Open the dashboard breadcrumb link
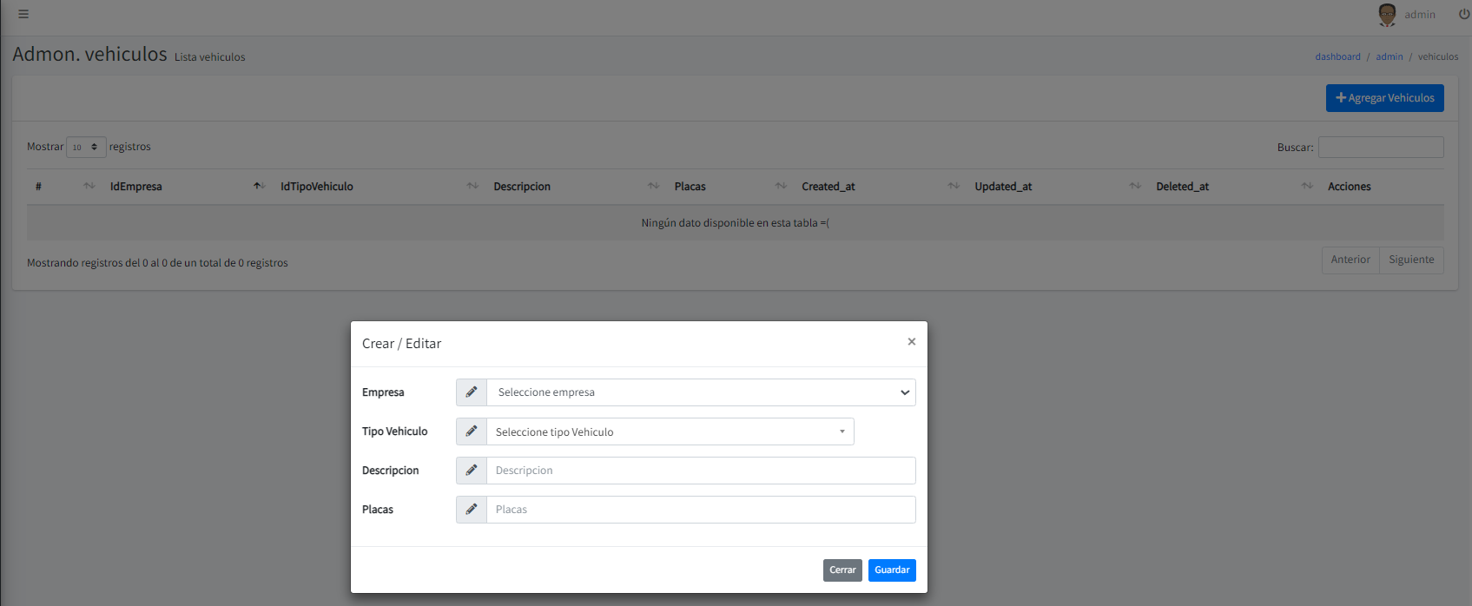 pyautogui.click(x=1337, y=56)
